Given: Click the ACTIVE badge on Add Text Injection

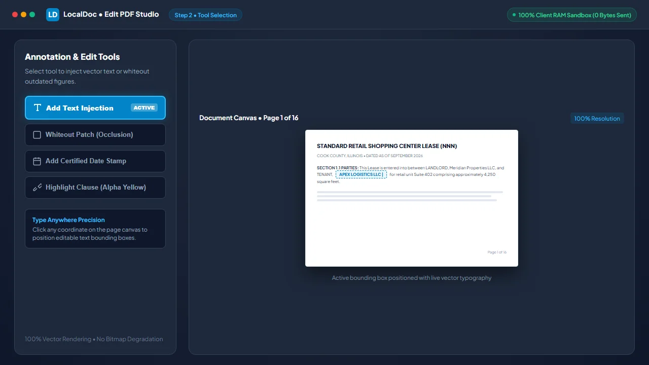Looking at the screenshot, I should tap(144, 108).
